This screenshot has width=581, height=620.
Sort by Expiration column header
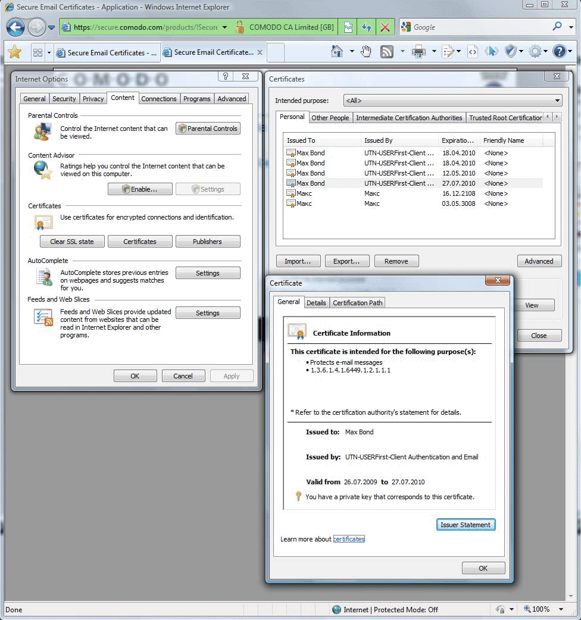click(458, 140)
